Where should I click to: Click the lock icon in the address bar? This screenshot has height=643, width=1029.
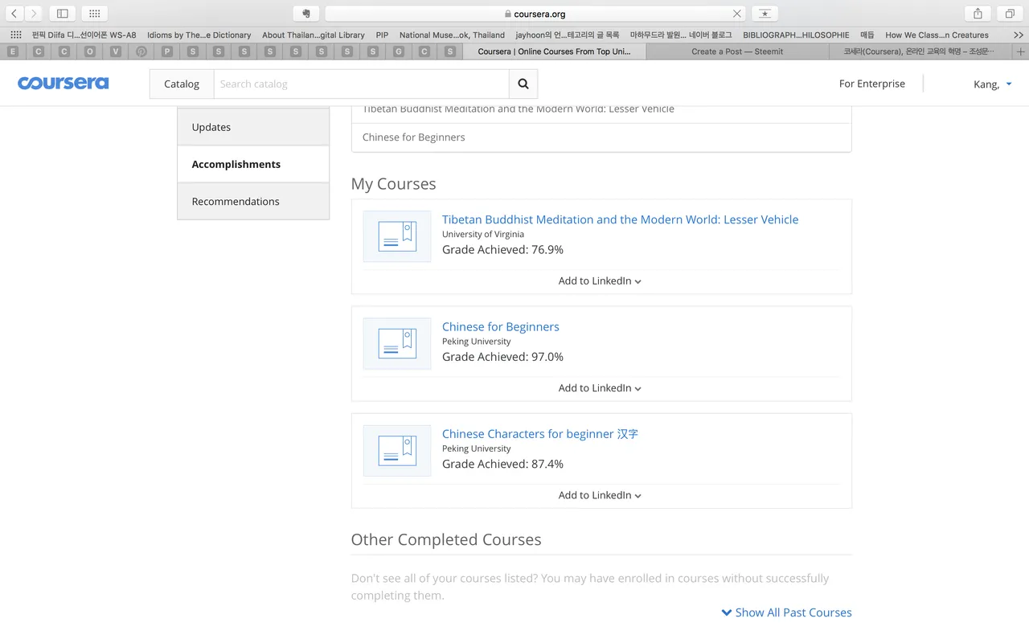click(x=507, y=14)
